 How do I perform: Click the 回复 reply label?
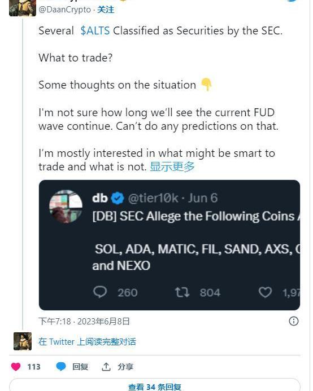(x=80, y=367)
